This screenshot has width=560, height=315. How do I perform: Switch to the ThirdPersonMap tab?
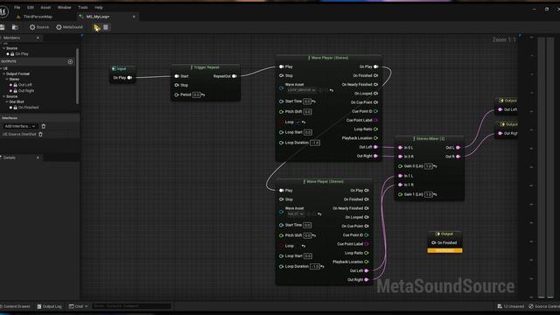pos(38,17)
